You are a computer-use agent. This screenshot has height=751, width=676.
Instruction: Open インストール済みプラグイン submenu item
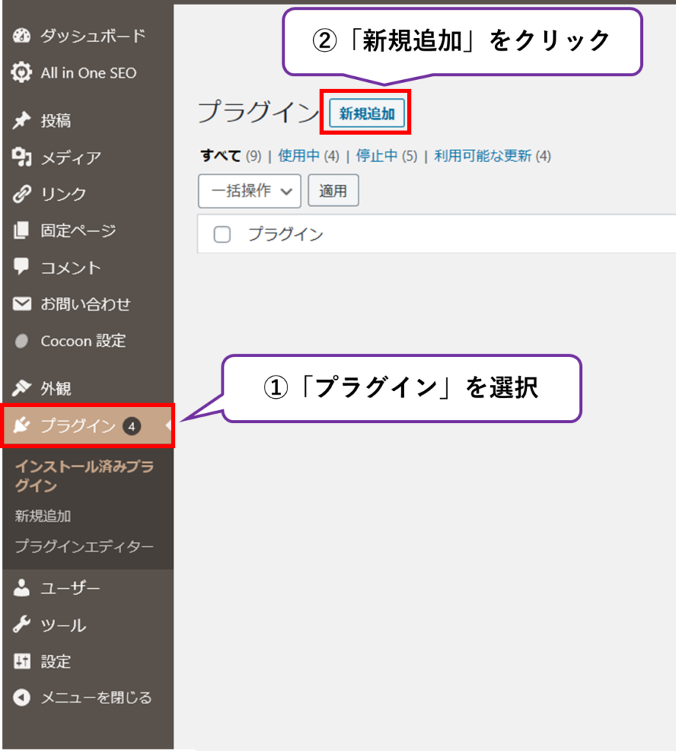pyautogui.click(x=84, y=475)
